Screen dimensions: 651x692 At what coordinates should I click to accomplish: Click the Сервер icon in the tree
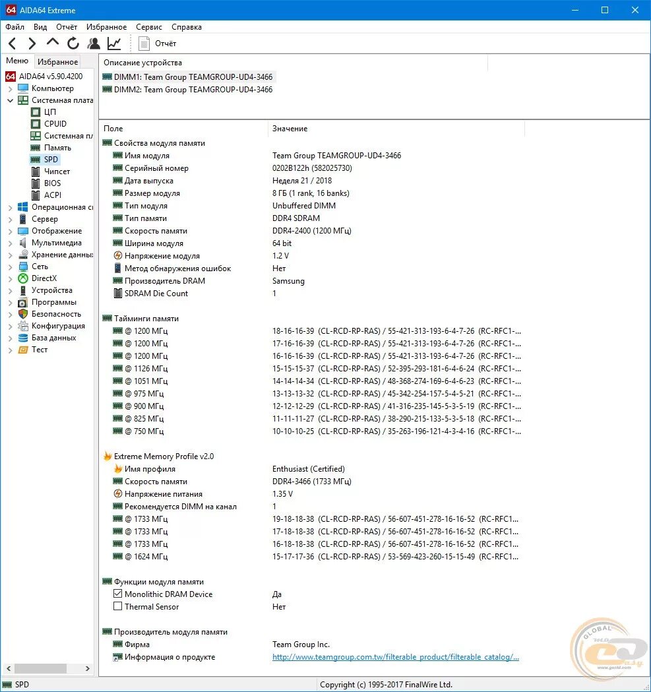pyautogui.click(x=23, y=219)
